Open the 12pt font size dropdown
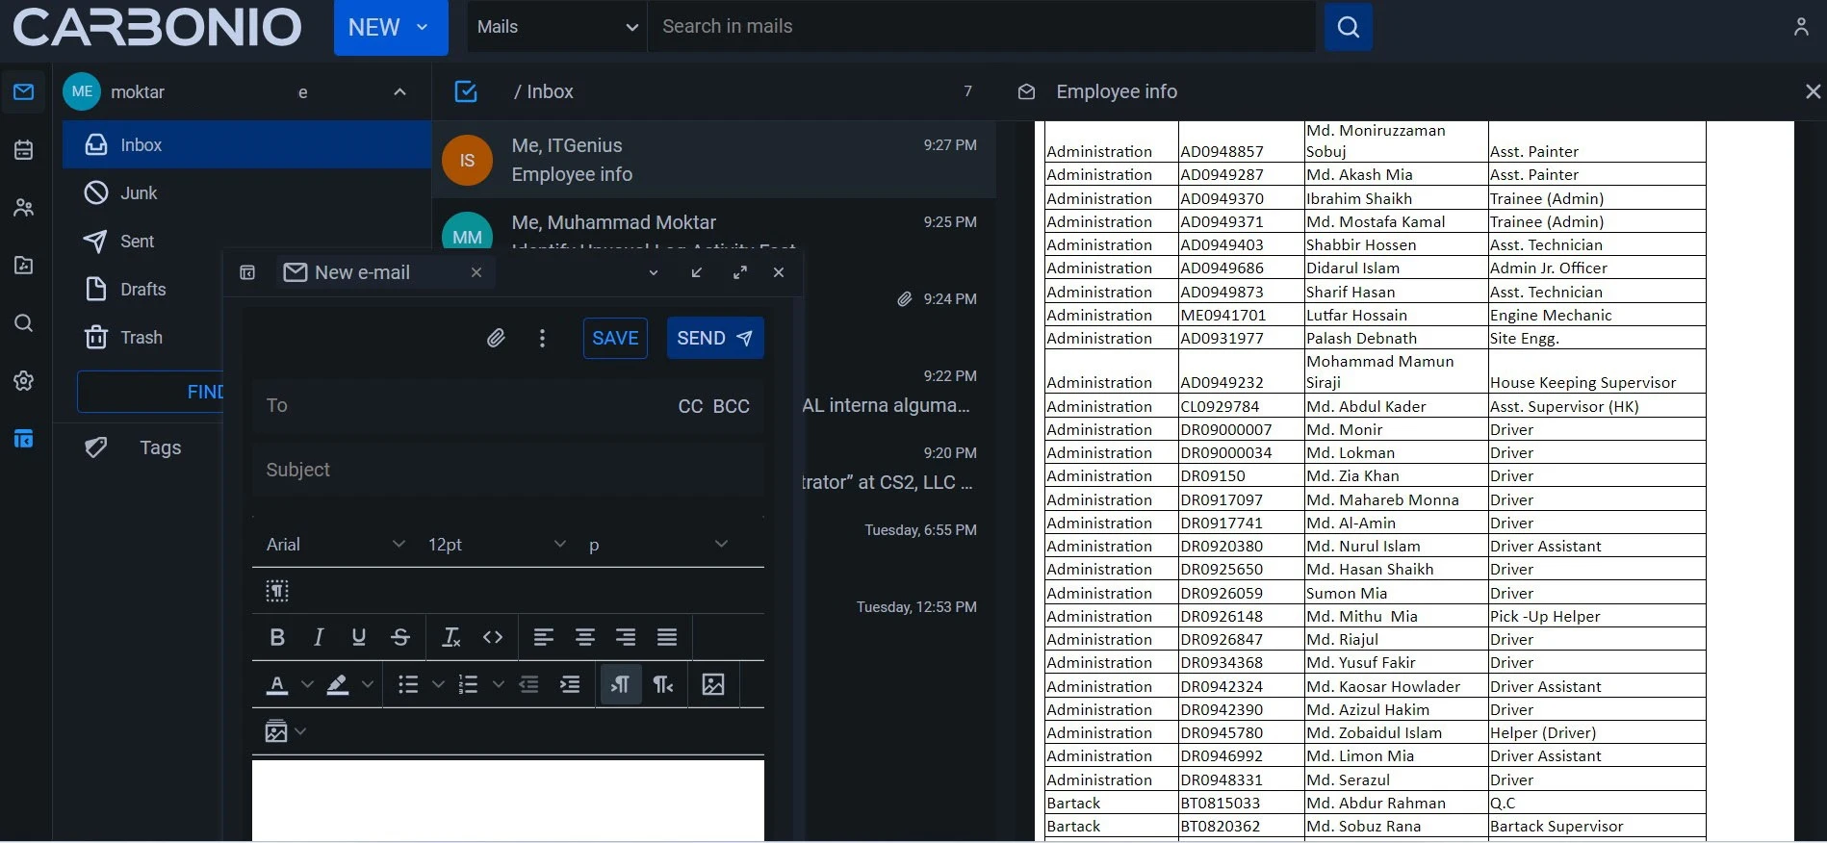This screenshot has width=1827, height=843. 496,545
